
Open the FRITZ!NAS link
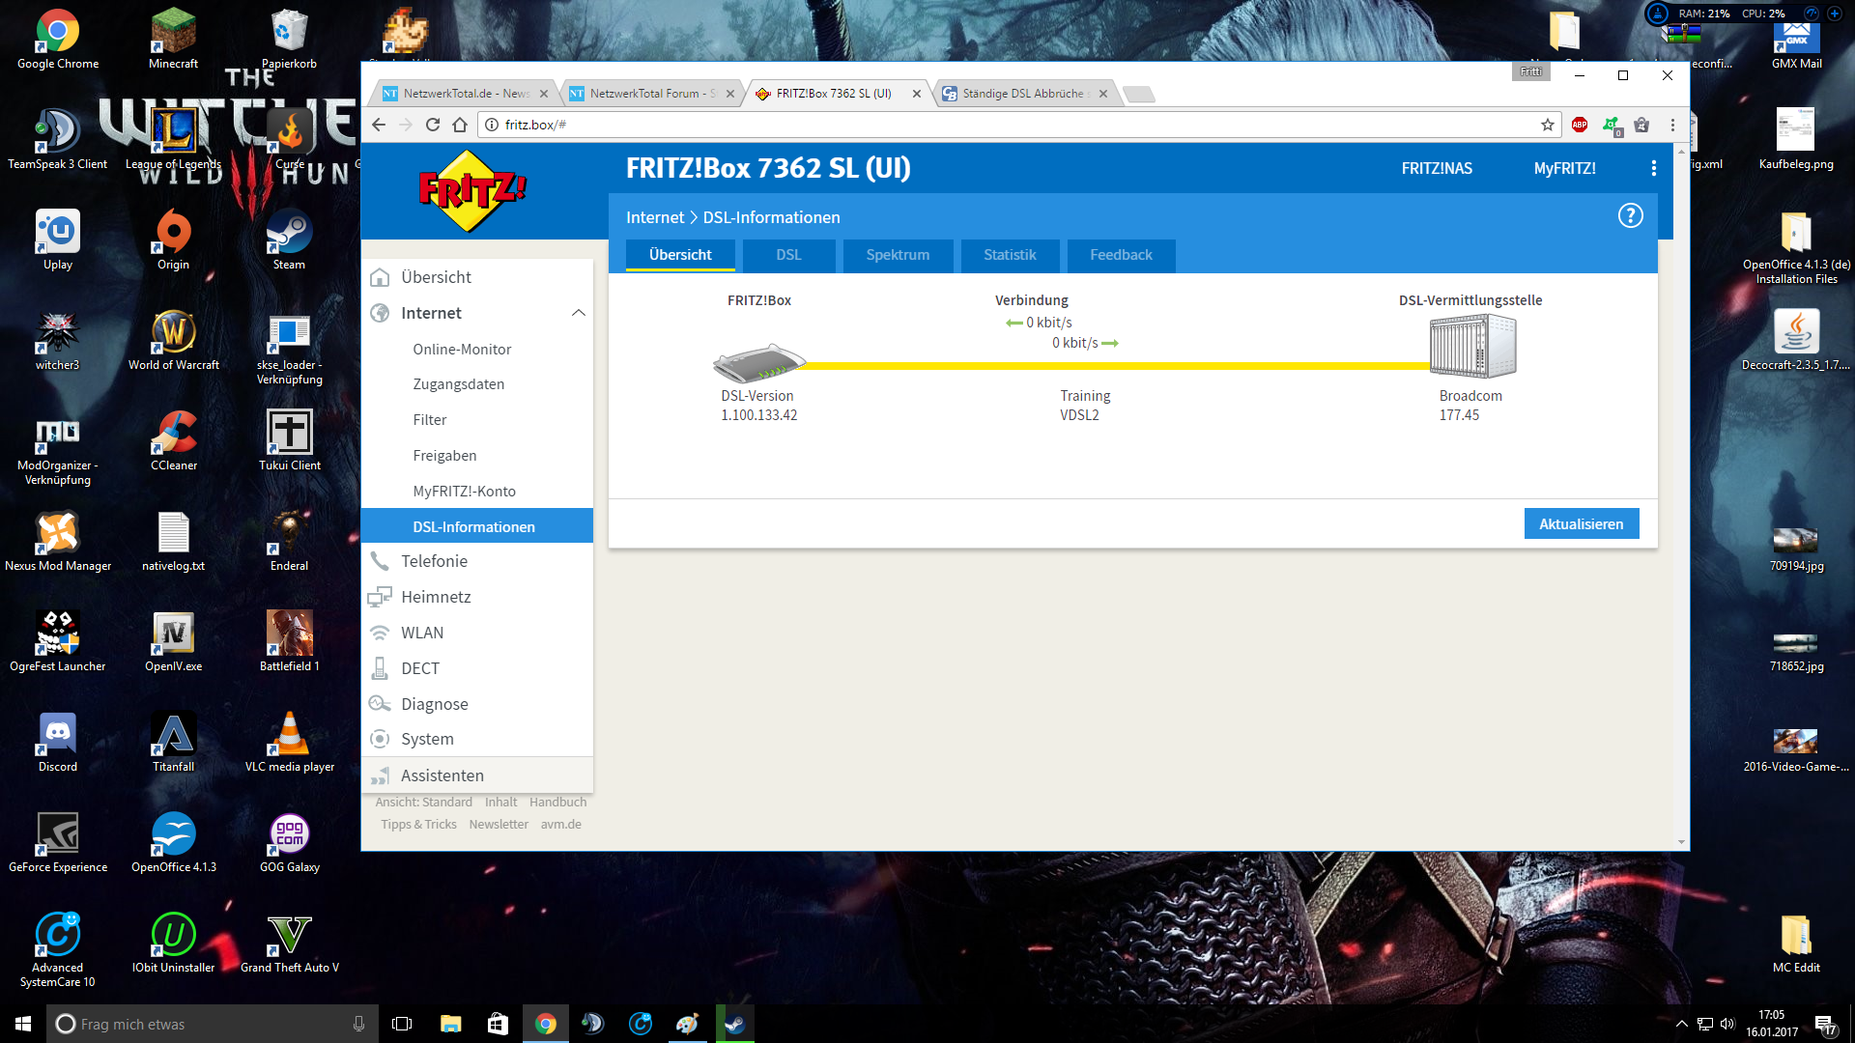1437,168
